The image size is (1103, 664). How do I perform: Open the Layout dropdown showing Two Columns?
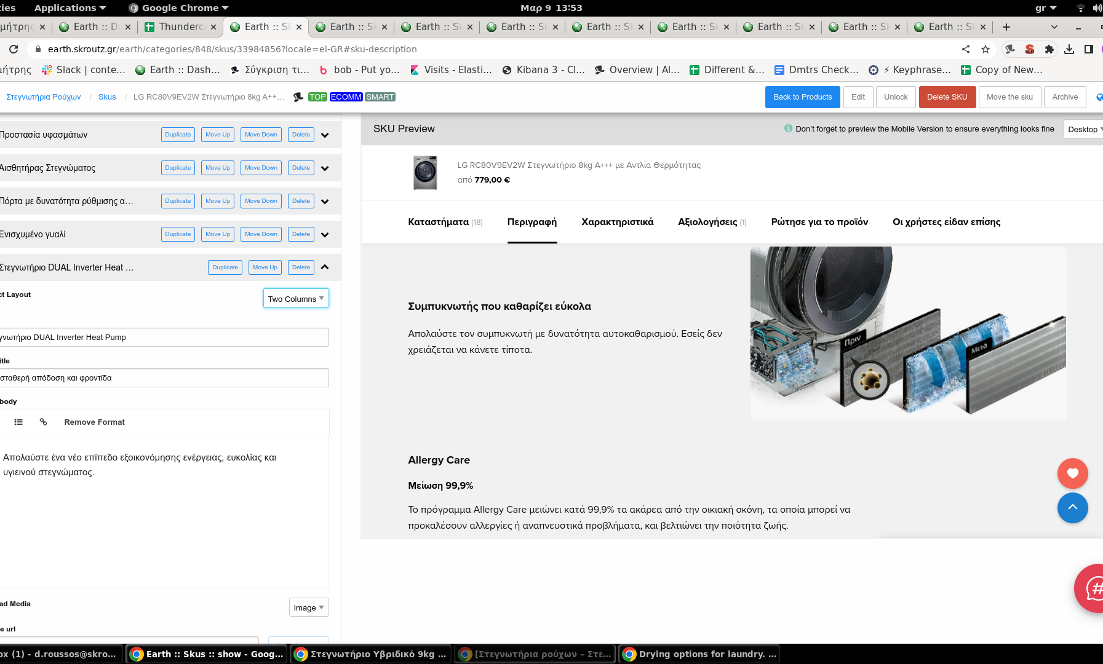tap(296, 299)
